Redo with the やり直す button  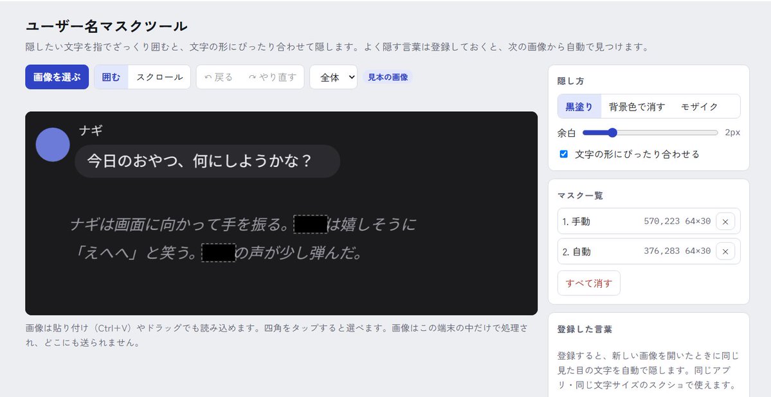[x=273, y=77]
